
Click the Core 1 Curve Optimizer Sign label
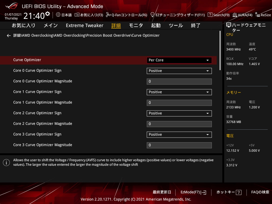pyautogui.click(x=37, y=92)
